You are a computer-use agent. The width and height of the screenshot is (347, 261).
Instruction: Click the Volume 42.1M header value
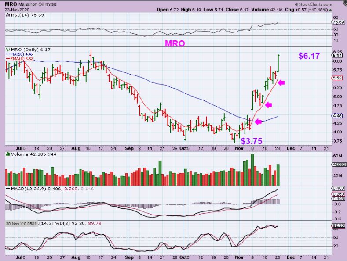click(x=267, y=10)
